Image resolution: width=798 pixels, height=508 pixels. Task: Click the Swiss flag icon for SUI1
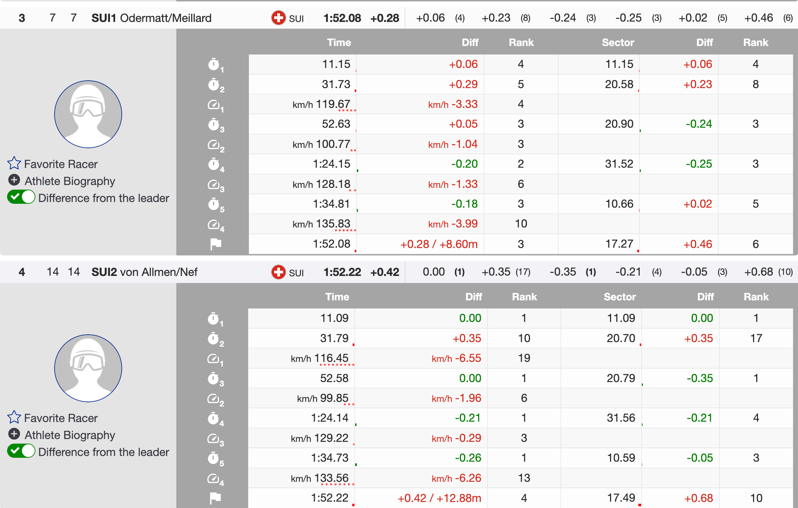[279, 18]
